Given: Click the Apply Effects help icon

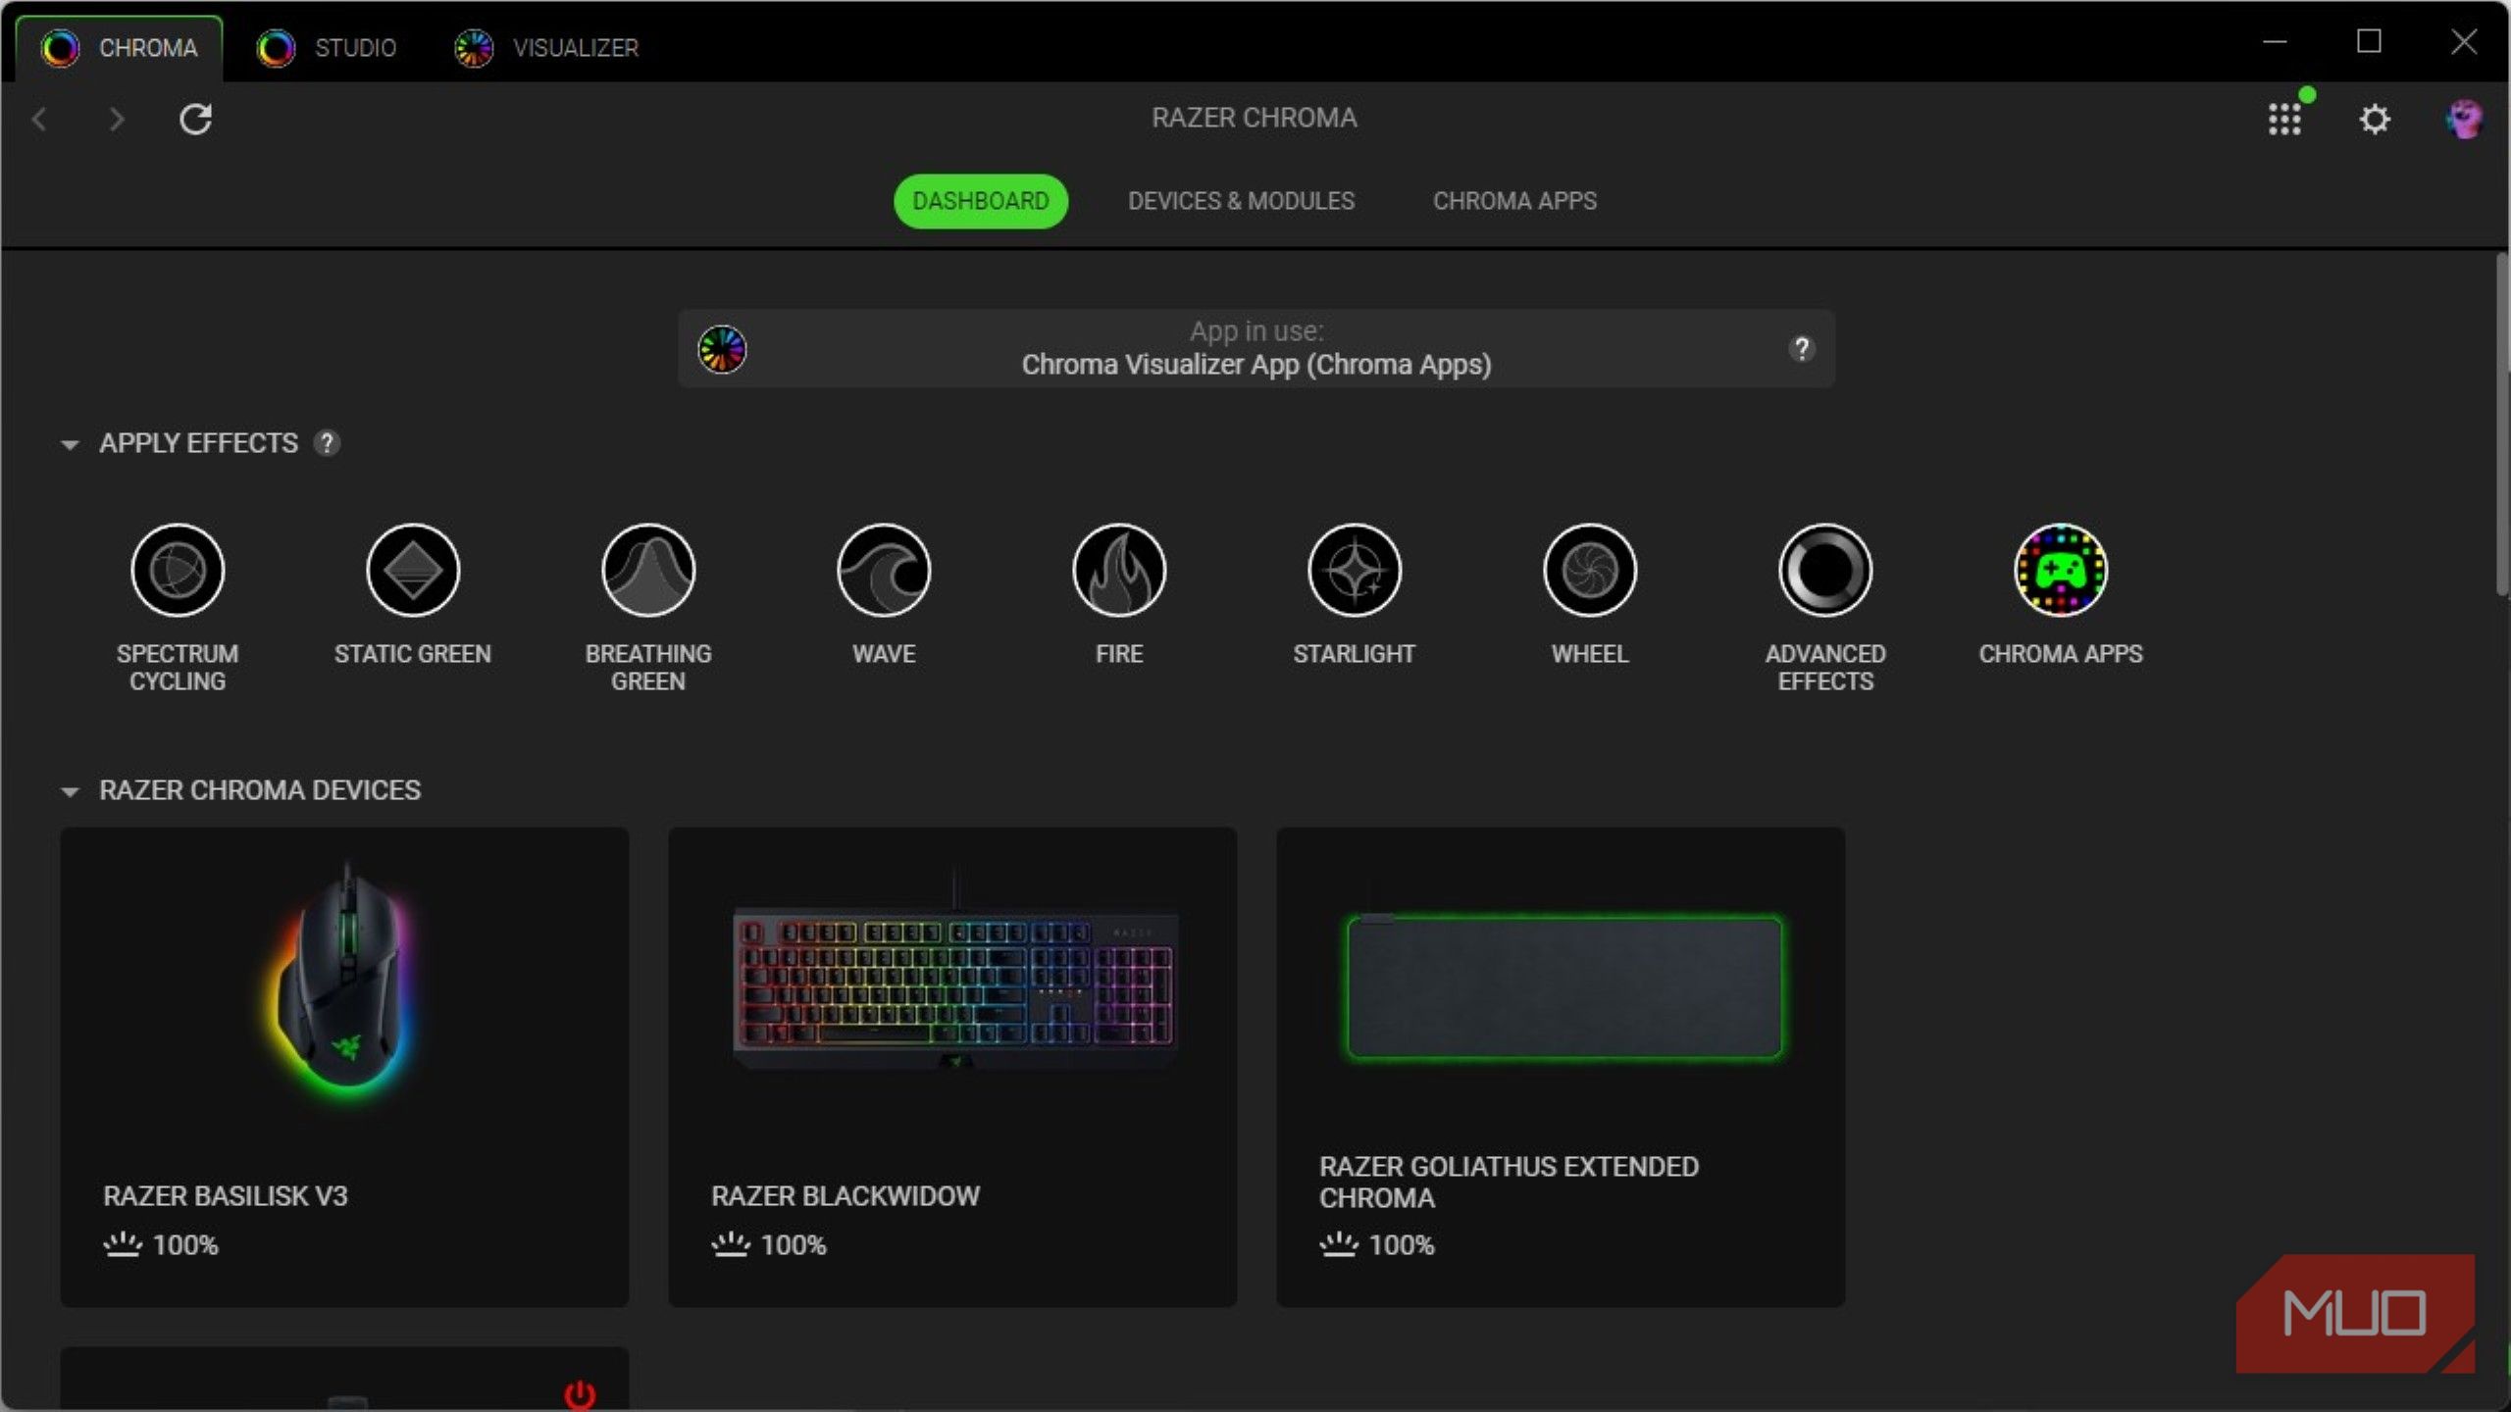Looking at the screenshot, I should [327, 443].
